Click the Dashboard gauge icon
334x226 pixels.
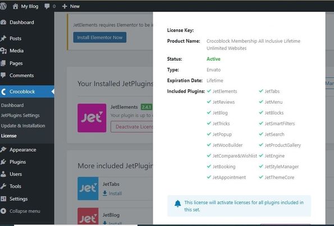point(3,22)
